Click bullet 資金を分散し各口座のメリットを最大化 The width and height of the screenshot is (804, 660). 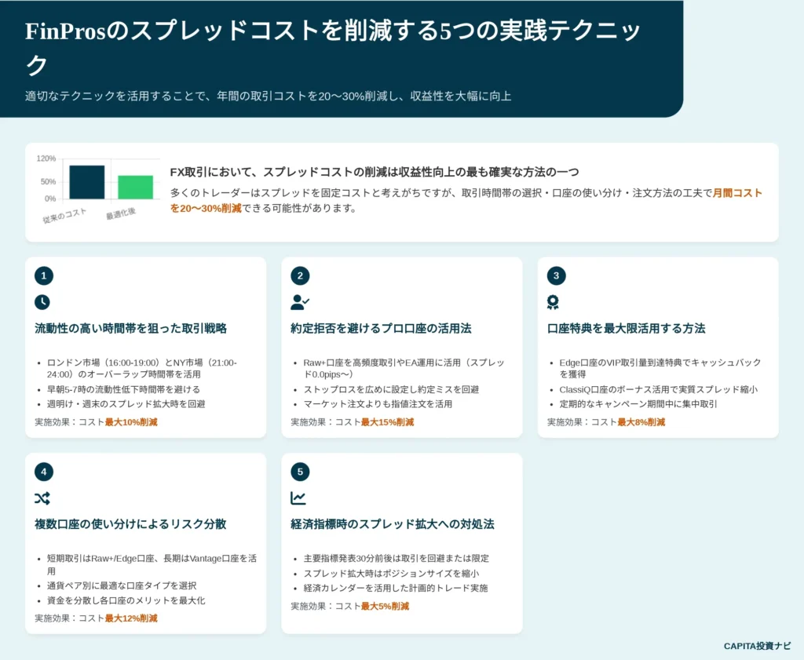(x=126, y=600)
